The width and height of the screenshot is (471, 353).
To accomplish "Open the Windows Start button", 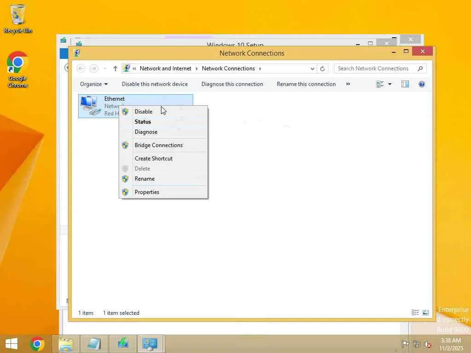I will tap(11, 344).
